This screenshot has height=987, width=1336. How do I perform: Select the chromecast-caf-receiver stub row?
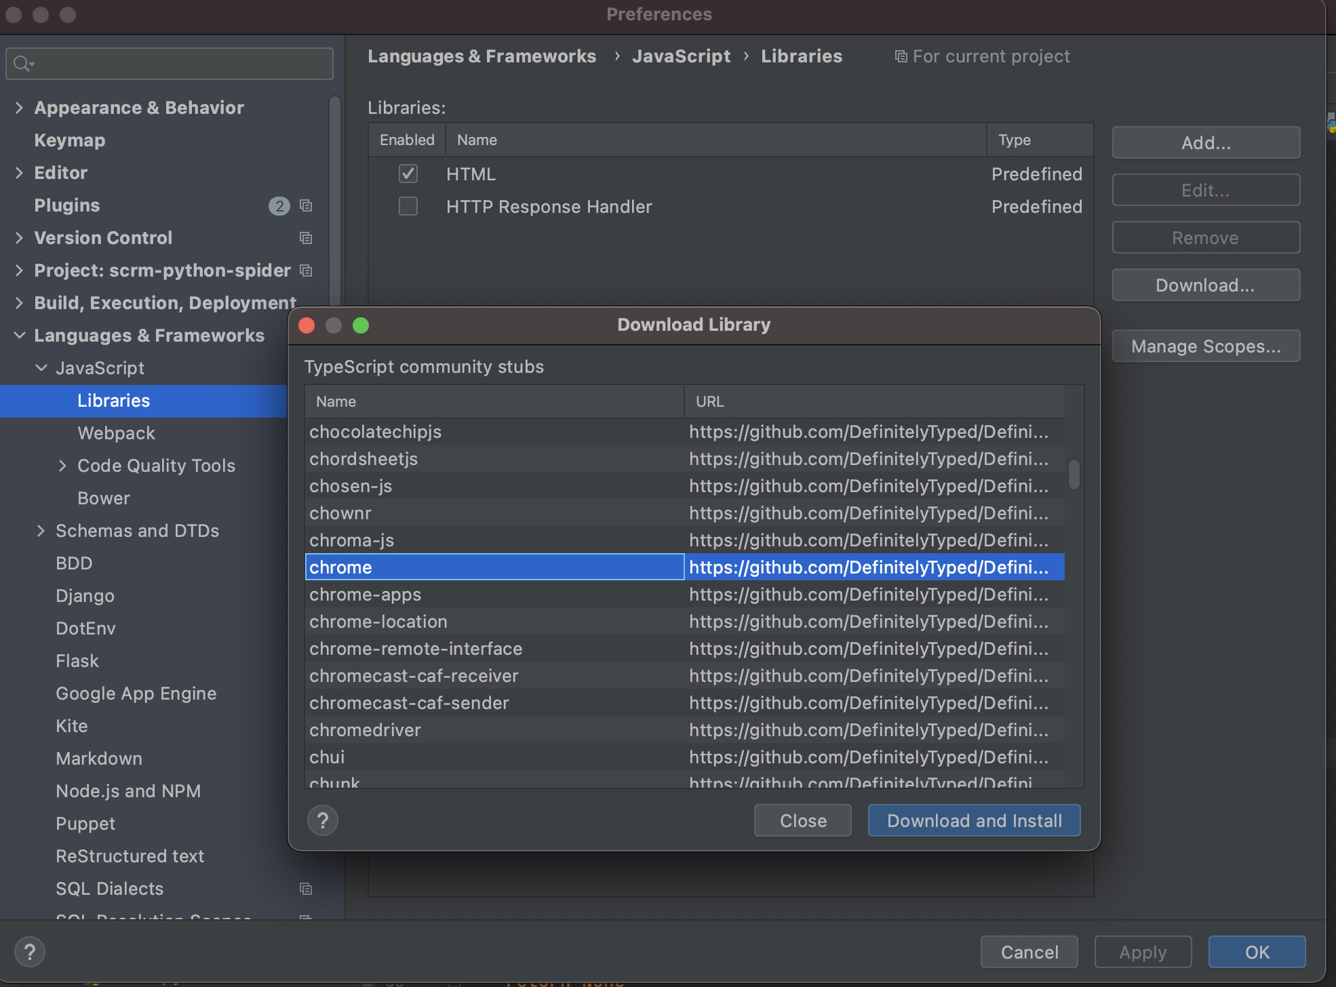(x=685, y=676)
